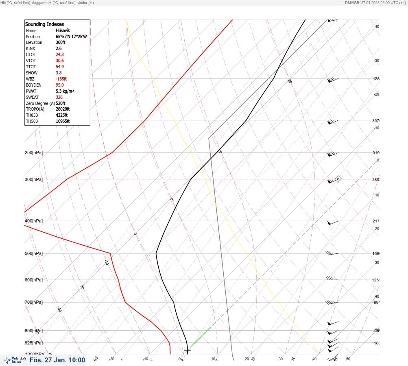Click the 428 height label on right edge
This screenshot has width=408, height=366.
point(376,78)
